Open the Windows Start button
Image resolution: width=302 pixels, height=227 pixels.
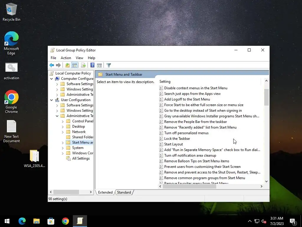(x=7, y=221)
